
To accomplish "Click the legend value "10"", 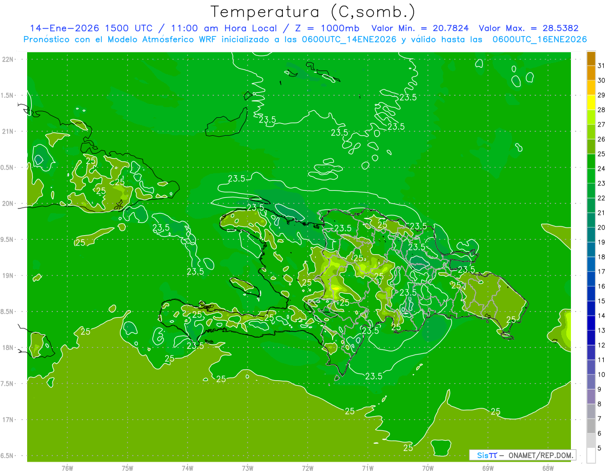I will point(602,375).
